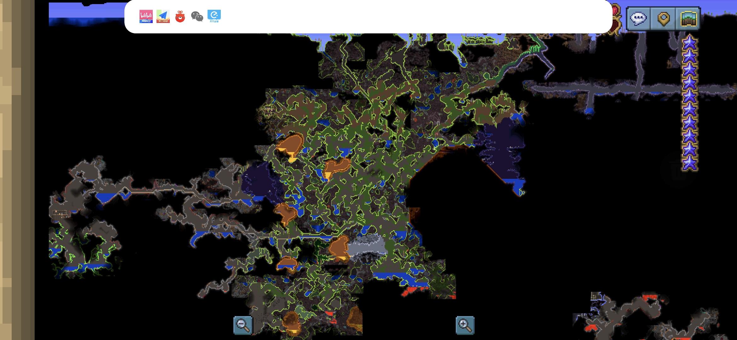Viewport: 737px width, 340px height.
Task: Tap the map pin marker button
Action: pos(664,19)
